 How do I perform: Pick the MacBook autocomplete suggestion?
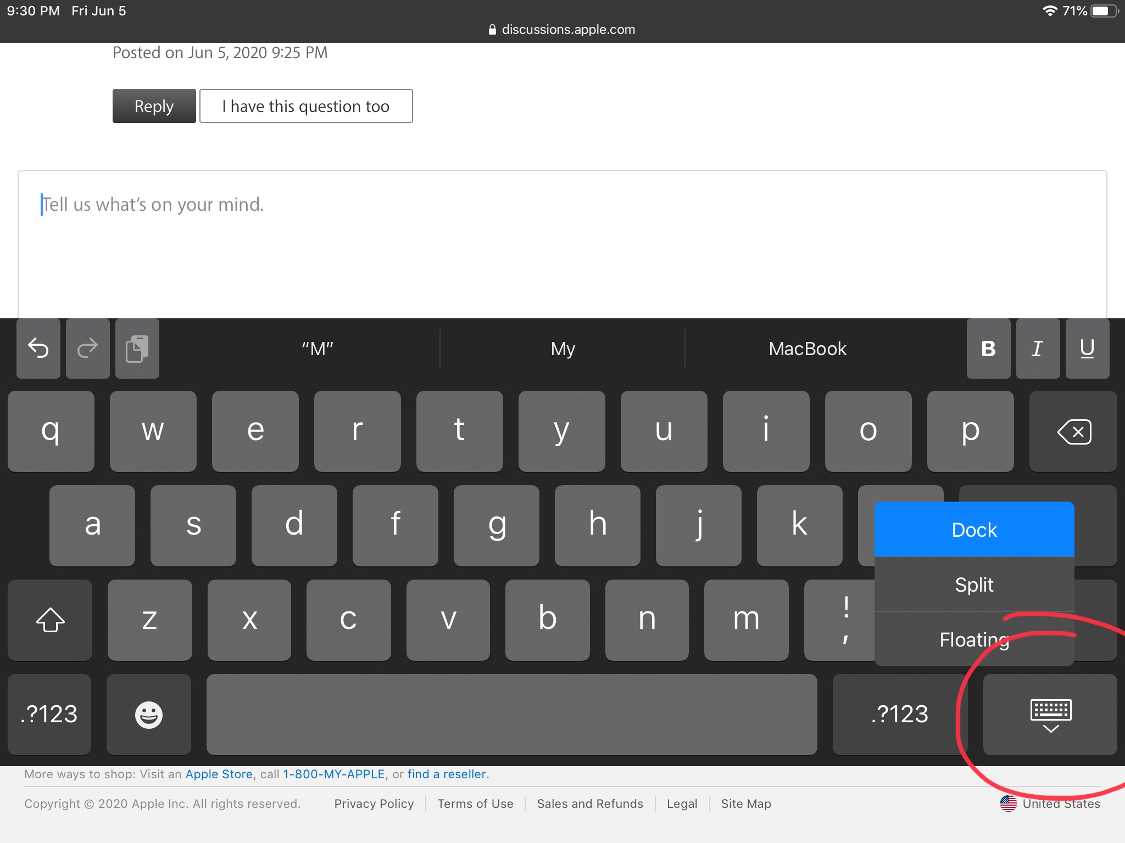coord(807,349)
